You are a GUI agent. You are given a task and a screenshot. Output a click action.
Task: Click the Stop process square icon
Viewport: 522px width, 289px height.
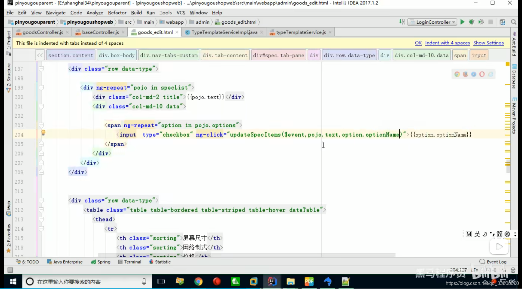click(x=491, y=22)
